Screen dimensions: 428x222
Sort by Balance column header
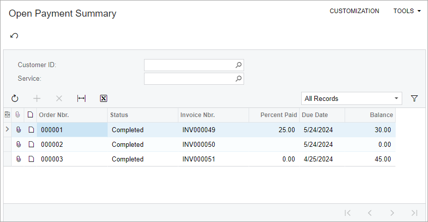pyautogui.click(x=382, y=115)
